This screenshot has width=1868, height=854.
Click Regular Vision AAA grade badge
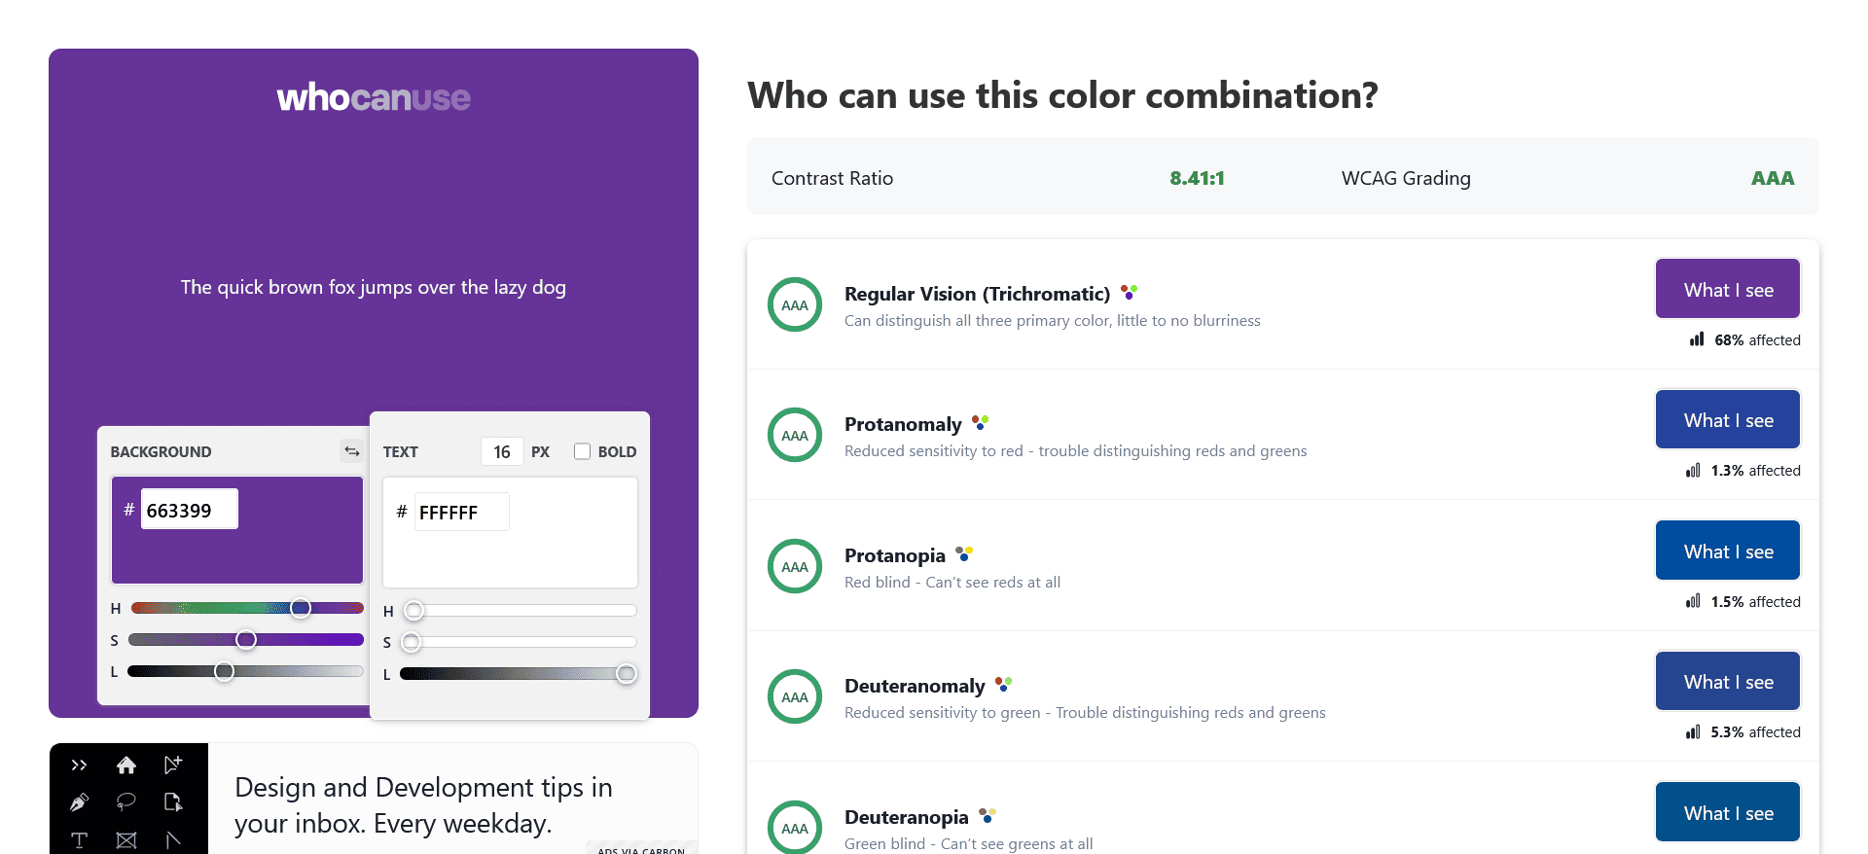(795, 305)
